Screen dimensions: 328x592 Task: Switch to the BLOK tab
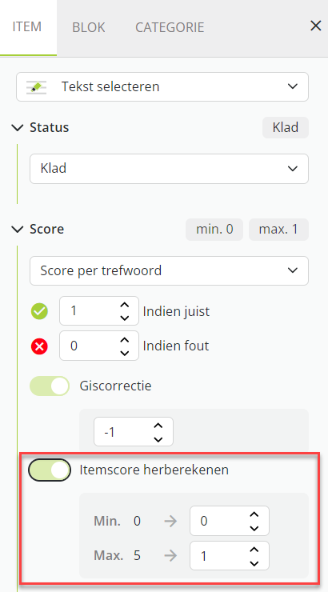[x=89, y=27]
